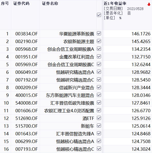Click fund name 金鹰改革红利混合
Screen dimensions: 152x153
pos(77,57)
